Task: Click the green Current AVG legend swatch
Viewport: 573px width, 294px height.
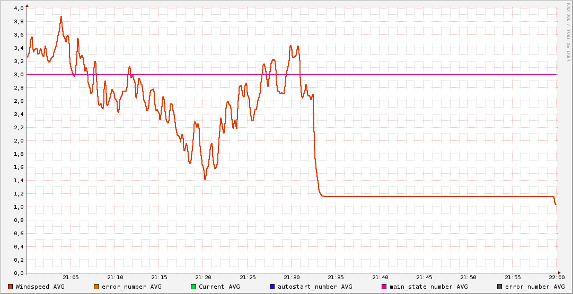Action: pyautogui.click(x=193, y=287)
